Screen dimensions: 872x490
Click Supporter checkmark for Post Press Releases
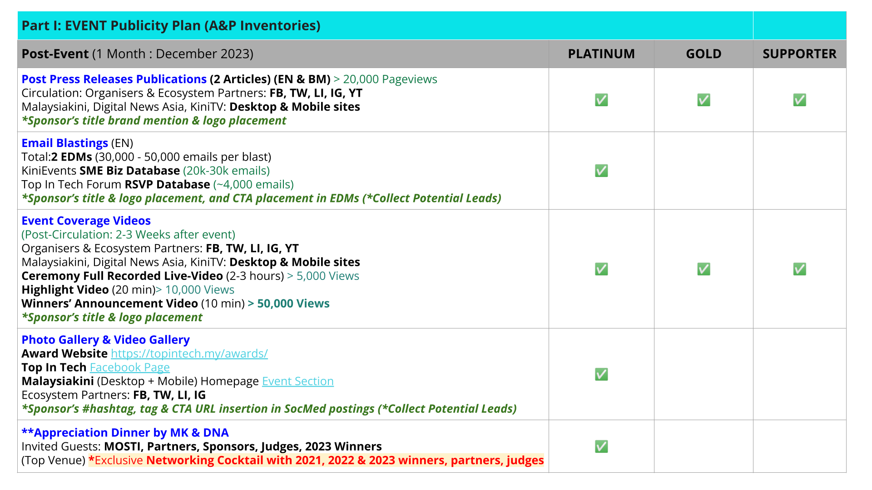point(799,100)
